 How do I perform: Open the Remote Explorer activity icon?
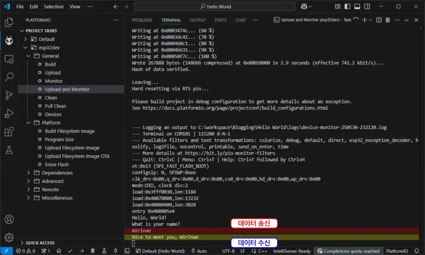pyautogui.click(x=9, y=59)
